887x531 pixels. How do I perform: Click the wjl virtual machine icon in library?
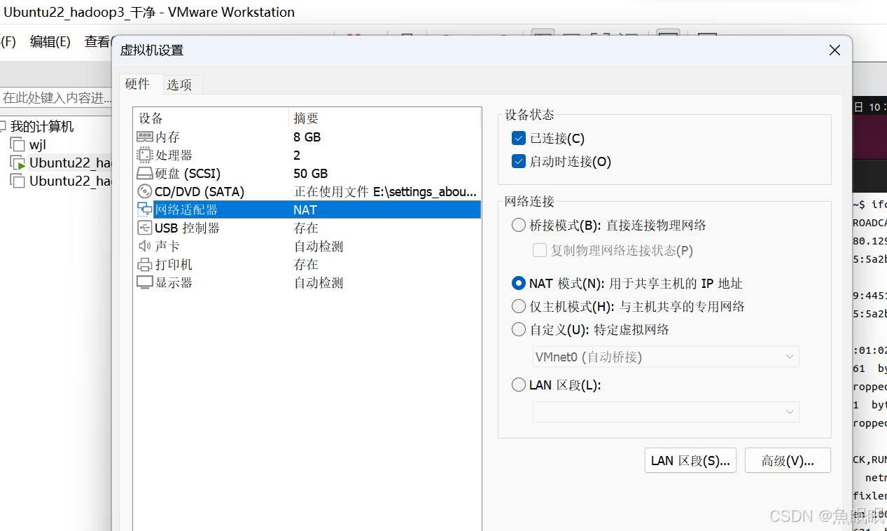coord(18,145)
